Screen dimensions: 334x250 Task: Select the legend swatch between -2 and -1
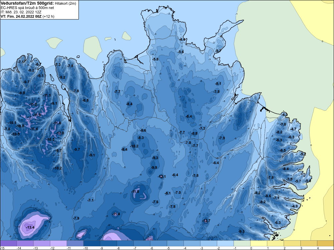pyautogui.click(x=225, y=243)
